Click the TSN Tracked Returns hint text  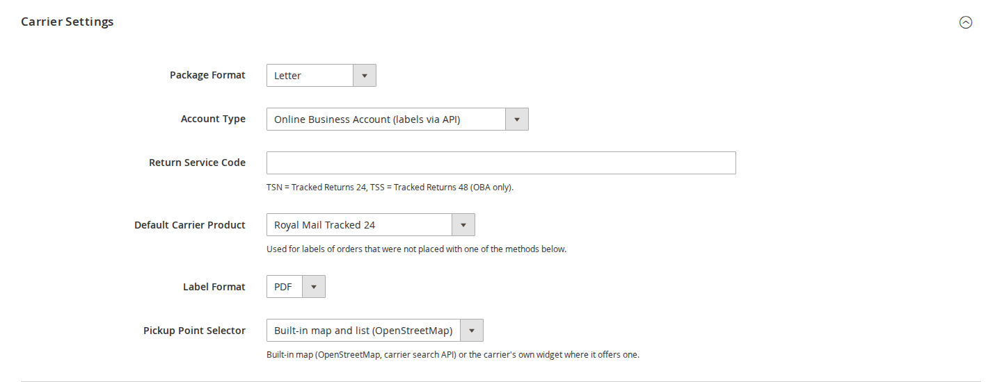(x=390, y=187)
